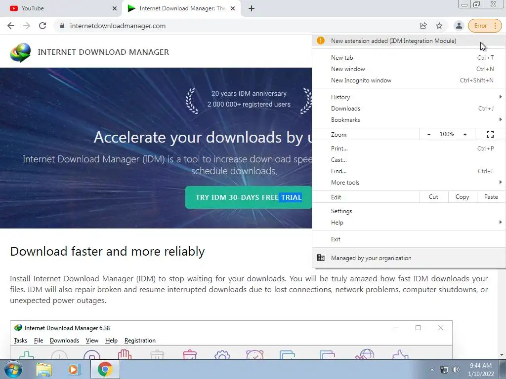Open New Incognito window entry
The height and width of the screenshot is (379, 506).
(x=409, y=80)
